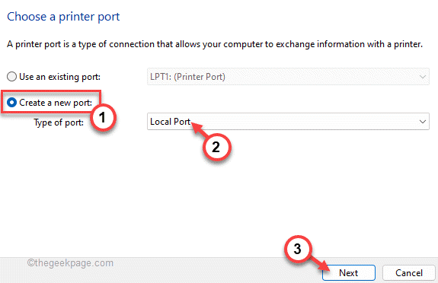Click the Cancel button
The height and width of the screenshot is (283, 438).
408,272
